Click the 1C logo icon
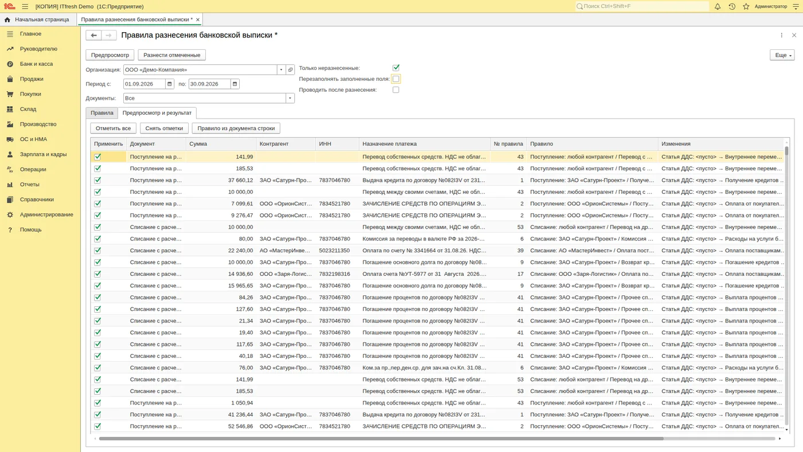The width and height of the screenshot is (803, 452). [9, 6]
